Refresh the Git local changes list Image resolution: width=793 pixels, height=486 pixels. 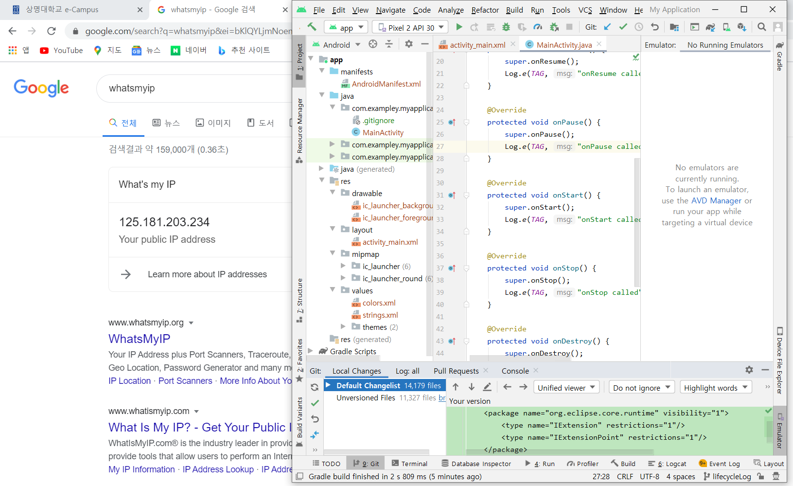pyautogui.click(x=315, y=387)
